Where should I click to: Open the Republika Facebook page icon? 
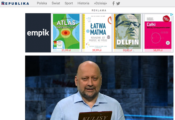coord(113,4)
